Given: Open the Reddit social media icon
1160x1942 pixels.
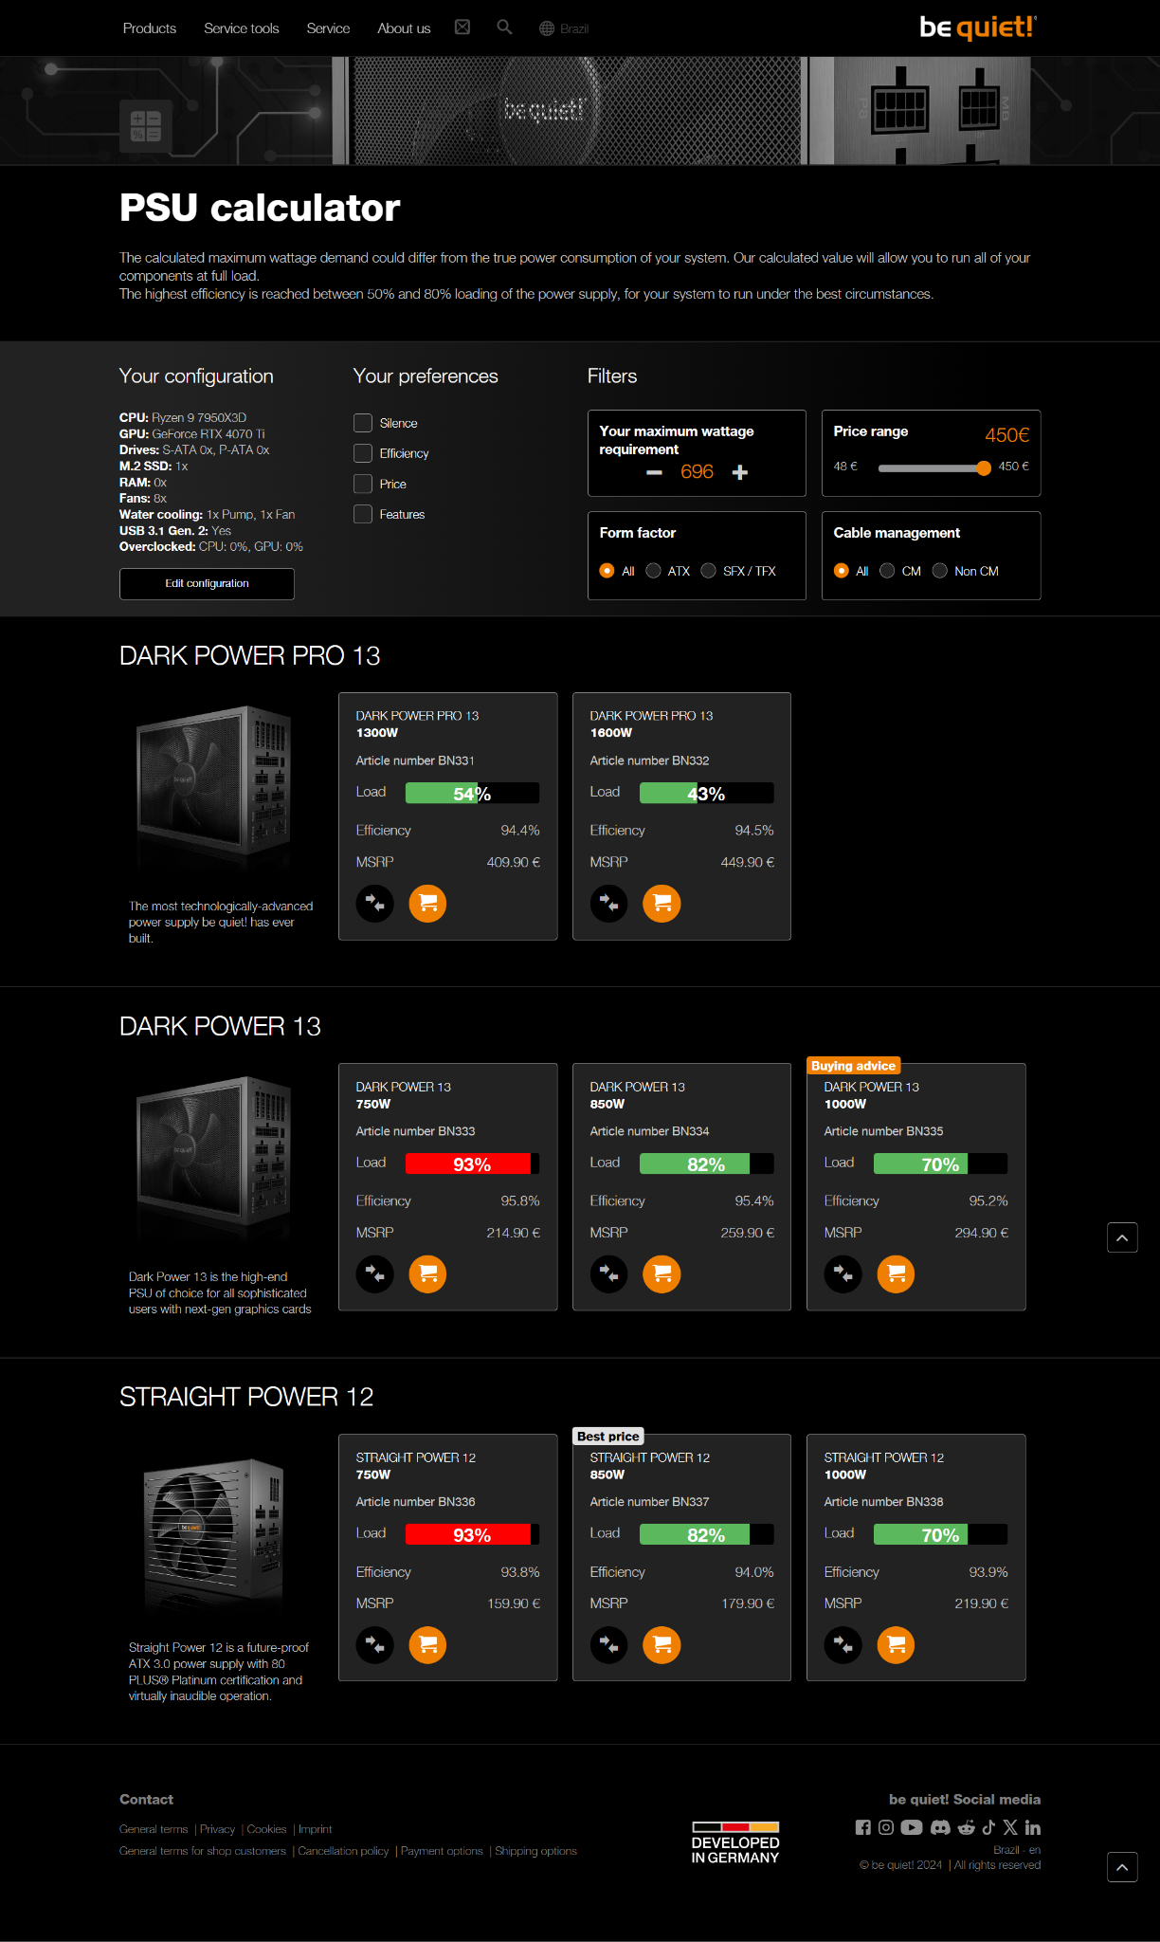Looking at the screenshot, I should pyautogui.click(x=967, y=1827).
